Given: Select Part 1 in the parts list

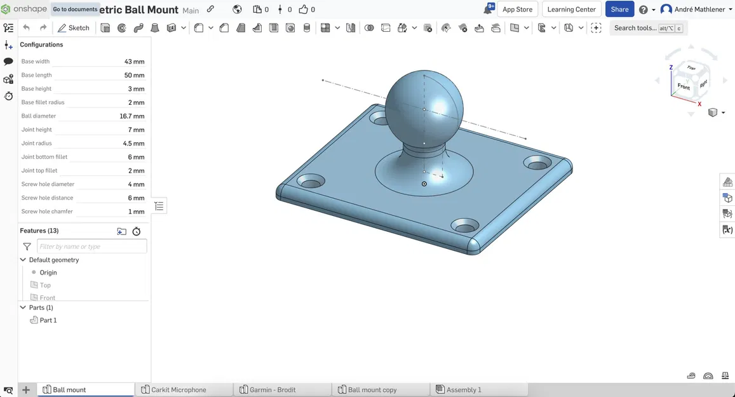Looking at the screenshot, I should (47, 320).
